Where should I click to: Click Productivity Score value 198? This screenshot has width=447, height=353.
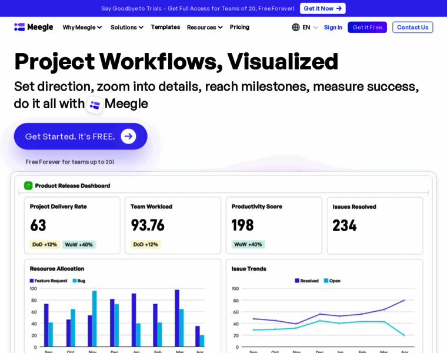coord(242,225)
